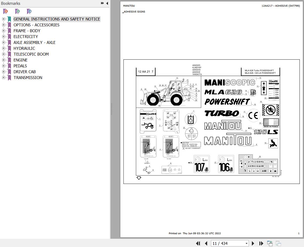The width and height of the screenshot is (304, 247).
Task: Jump to the last page
Action: 261,243
